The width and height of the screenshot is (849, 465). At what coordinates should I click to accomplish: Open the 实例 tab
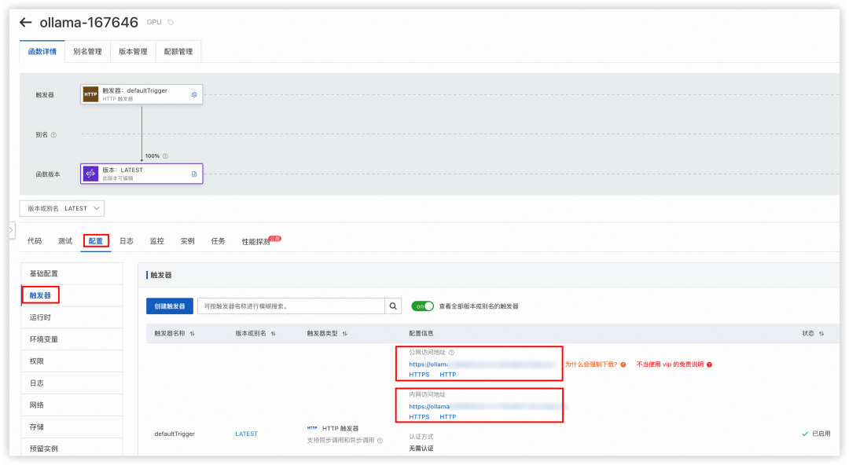coord(187,241)
